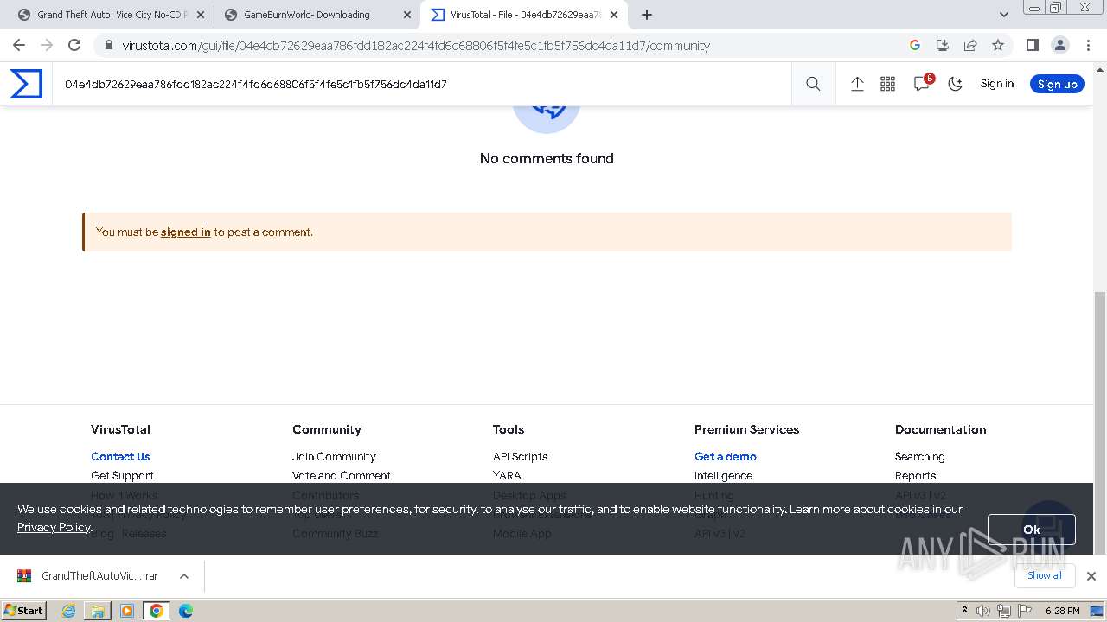Toggle the browser side panel

click(1032, 45)
